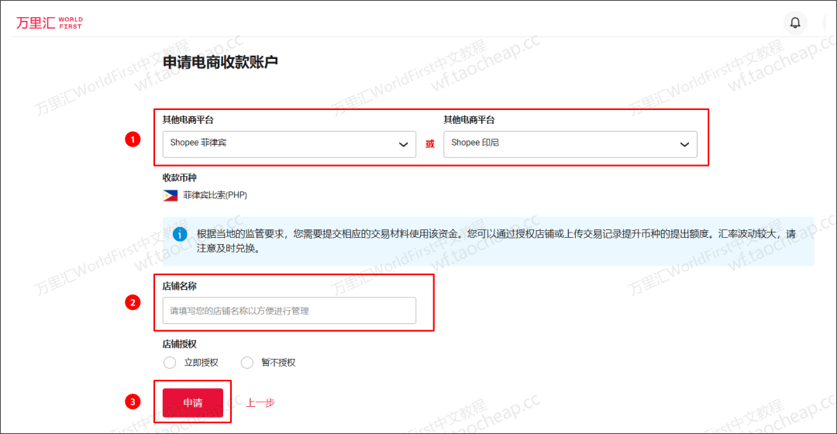The image size is (837, 434).
Task: Open the Shopee 菲律宾 platform dropdown
Action: point(288,144)
